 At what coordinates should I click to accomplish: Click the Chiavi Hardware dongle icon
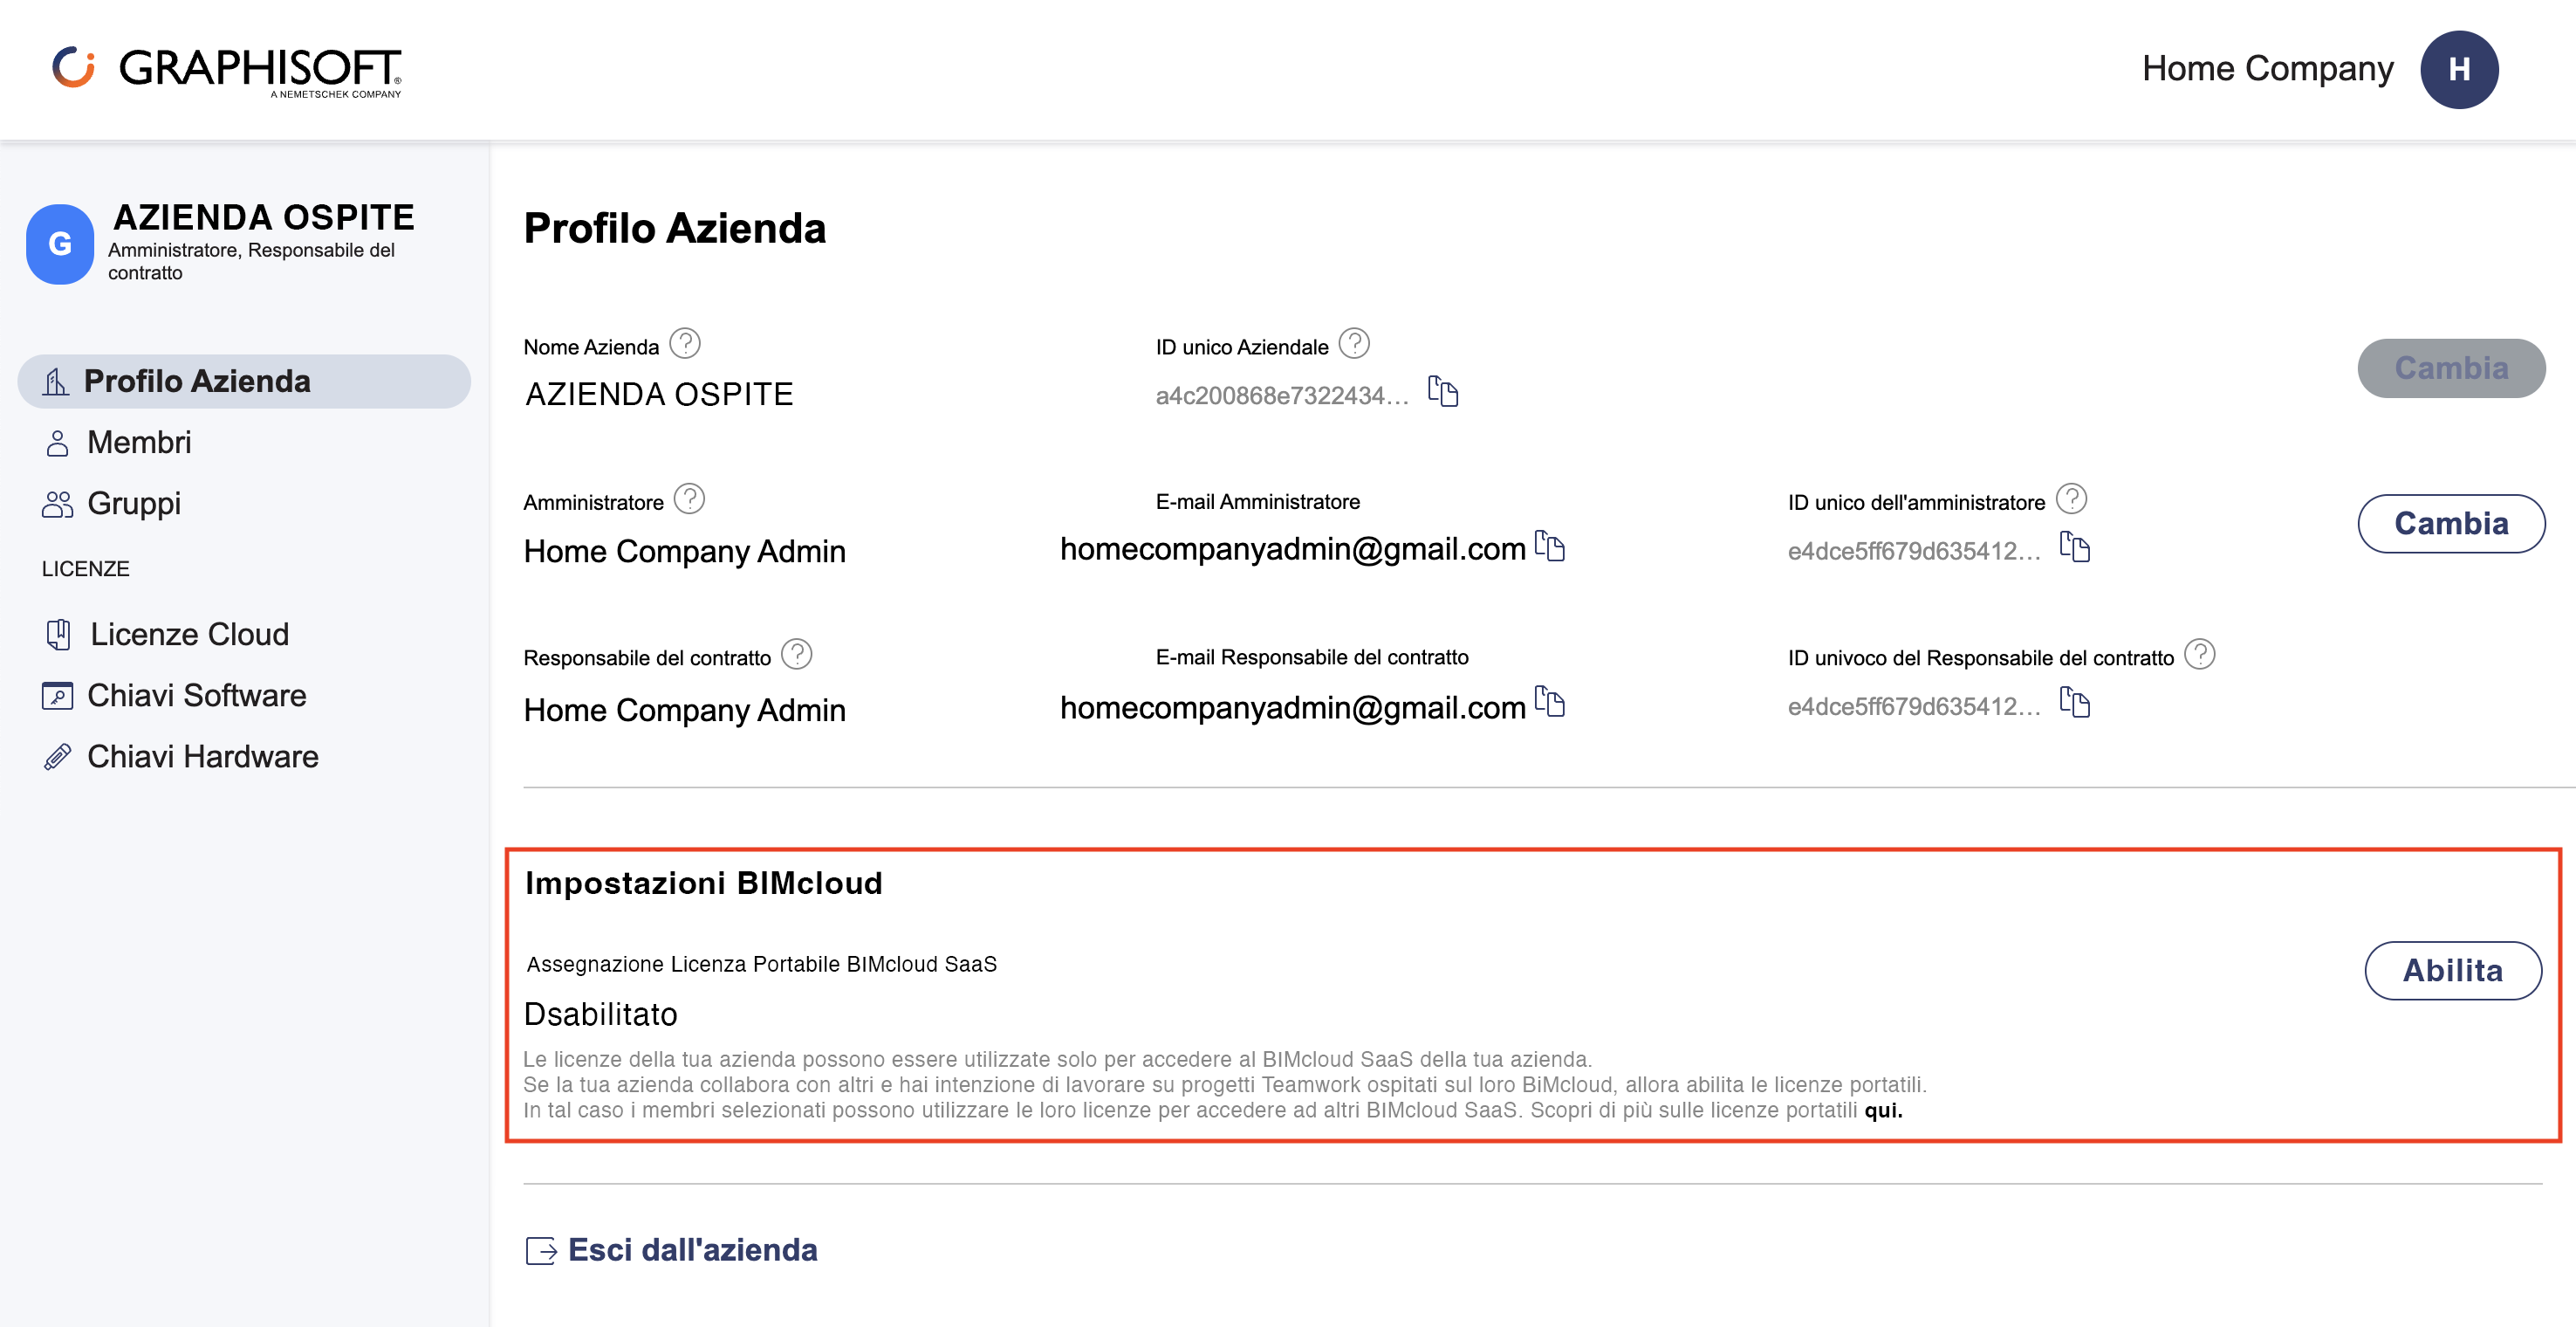[x=57, y=757]
